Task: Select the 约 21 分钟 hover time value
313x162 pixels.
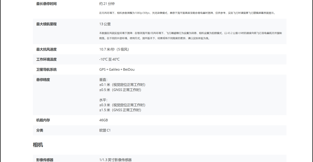Action: coord(107,4)
